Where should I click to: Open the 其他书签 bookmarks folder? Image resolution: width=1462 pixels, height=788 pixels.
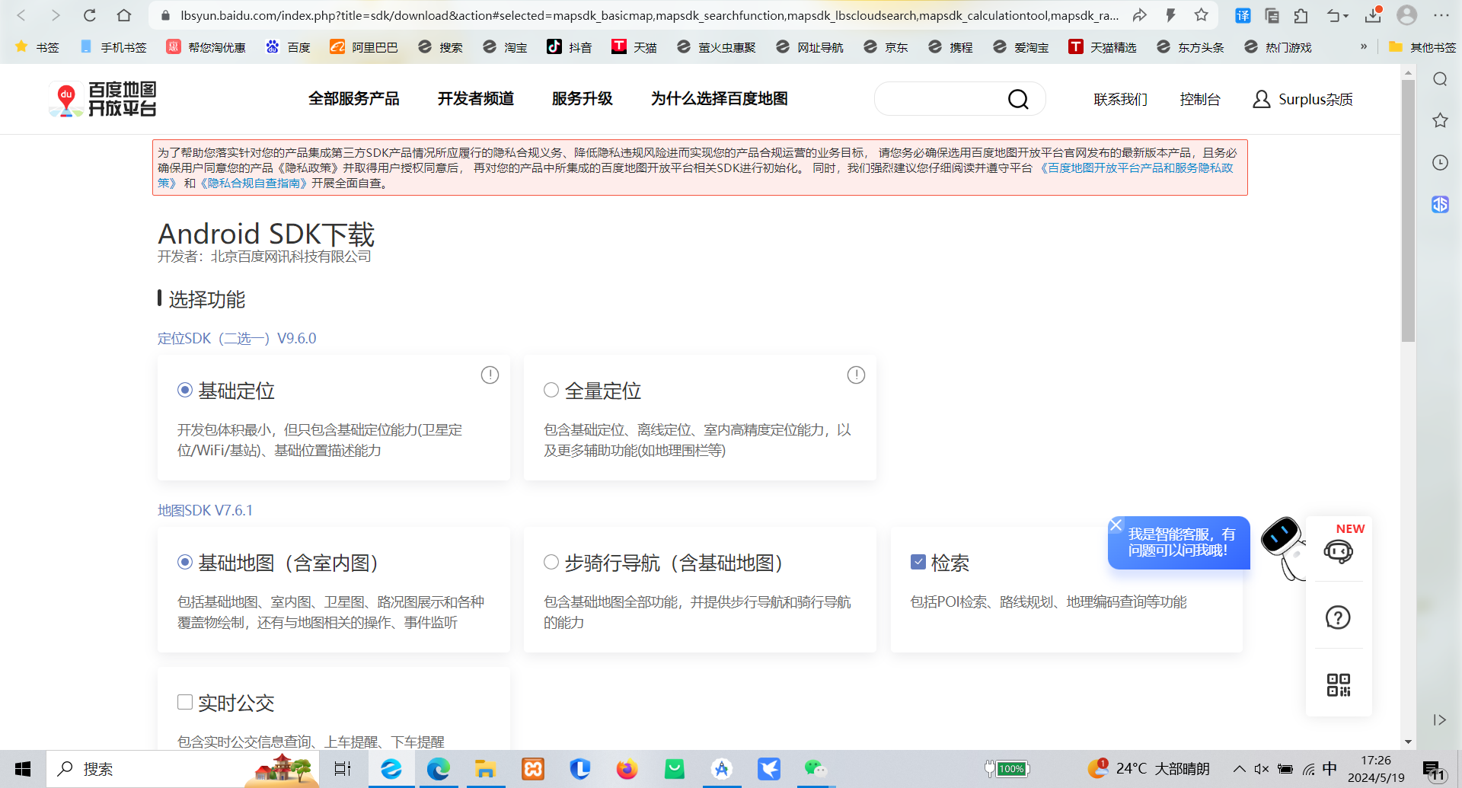click(x=1422, y=47)
